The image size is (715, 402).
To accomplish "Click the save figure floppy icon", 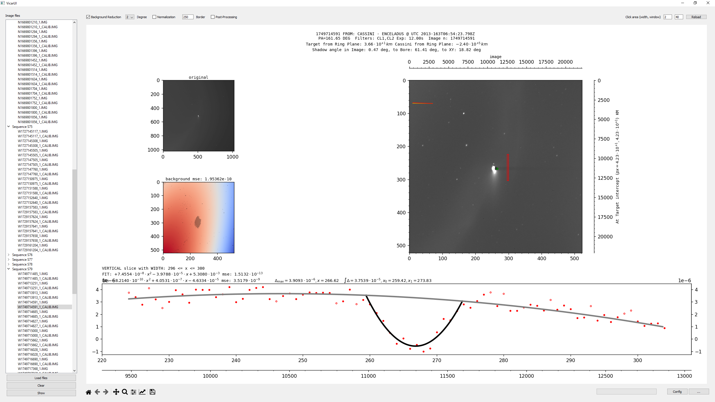I will coord(152,392).
